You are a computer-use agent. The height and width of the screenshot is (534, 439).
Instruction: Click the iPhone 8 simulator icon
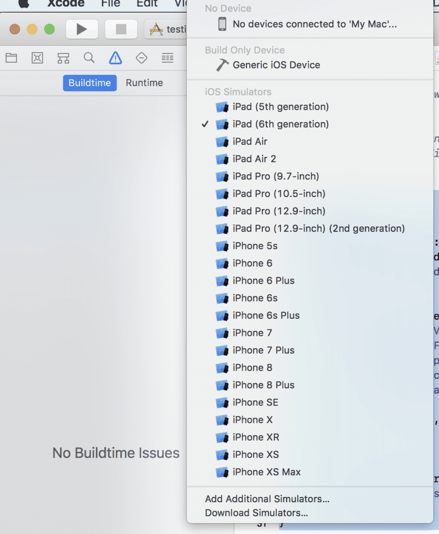[222, 368]
